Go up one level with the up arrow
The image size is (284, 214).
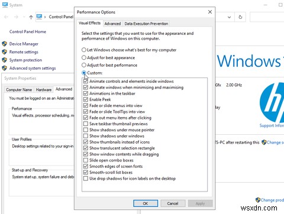coord(31,17)
